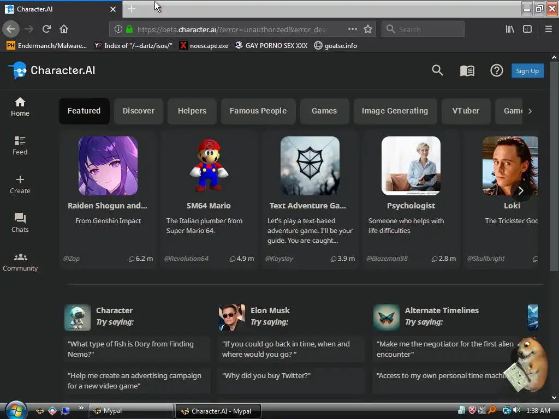Viewport: 559px width, 419px height.
Task: Open the Loki character image
Action: 510,166
